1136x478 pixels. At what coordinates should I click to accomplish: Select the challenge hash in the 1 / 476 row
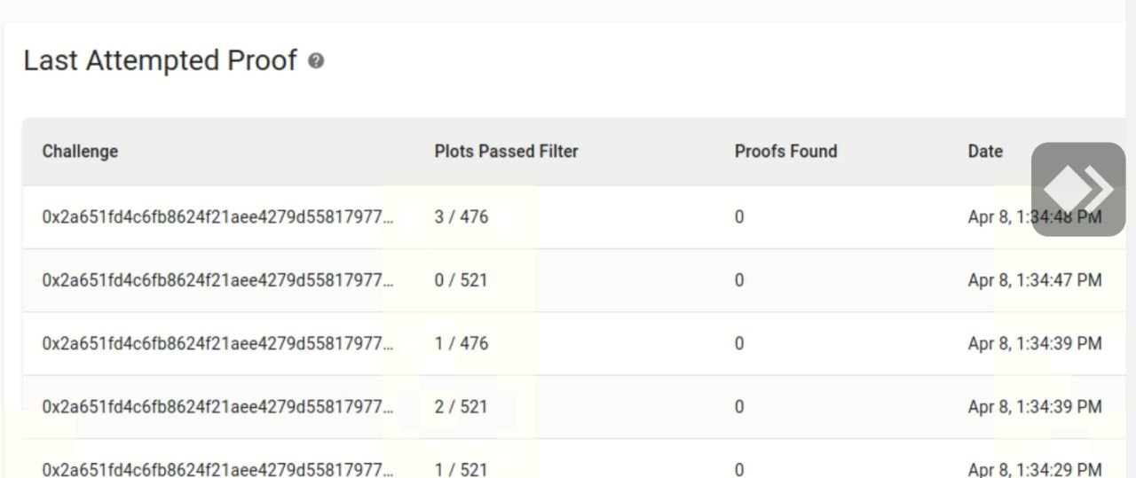(x=217, y=343)
